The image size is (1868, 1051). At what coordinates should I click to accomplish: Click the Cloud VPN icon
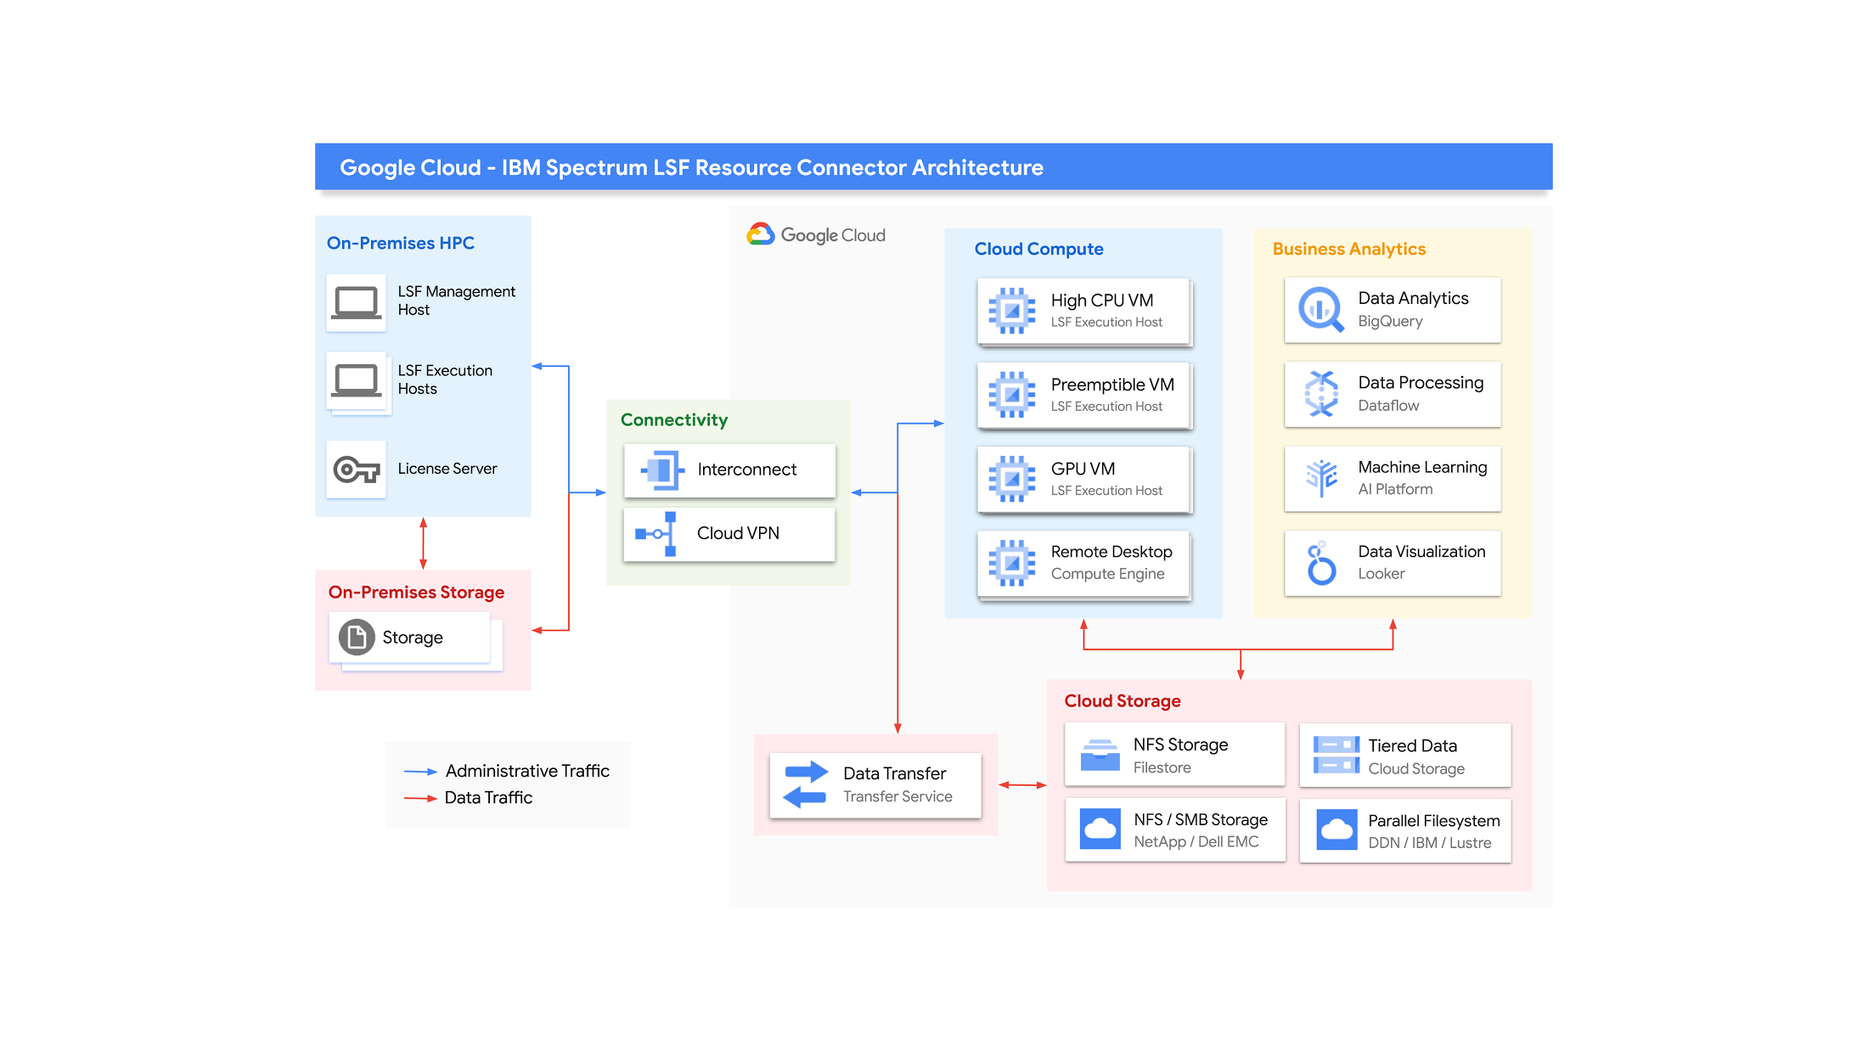pos(656,534)
